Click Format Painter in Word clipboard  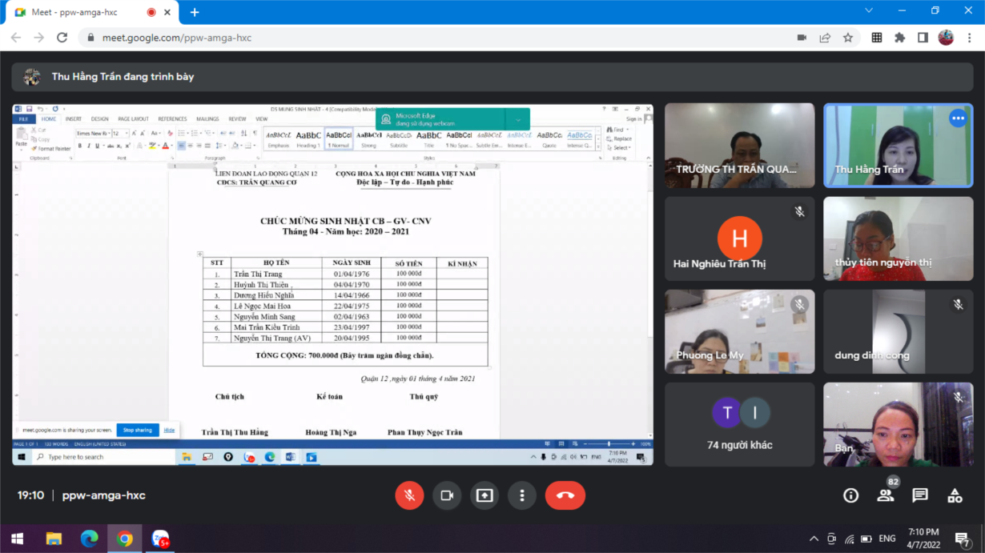[x=51, y=149]
